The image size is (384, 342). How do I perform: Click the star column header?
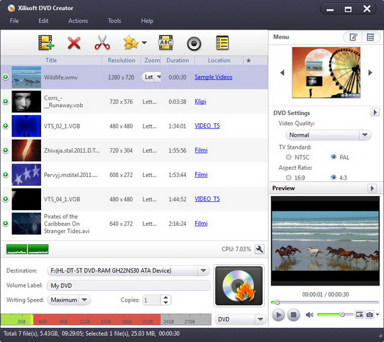click(x=249, y=61)
